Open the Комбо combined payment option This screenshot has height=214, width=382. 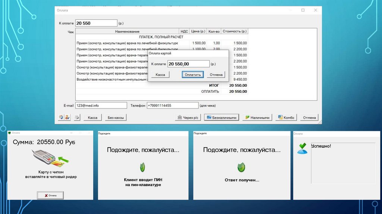286,117
